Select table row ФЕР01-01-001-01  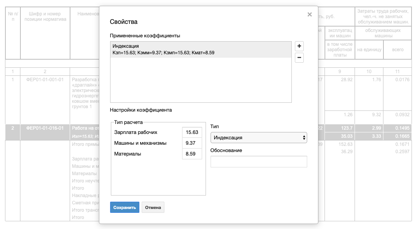[45, 80]
